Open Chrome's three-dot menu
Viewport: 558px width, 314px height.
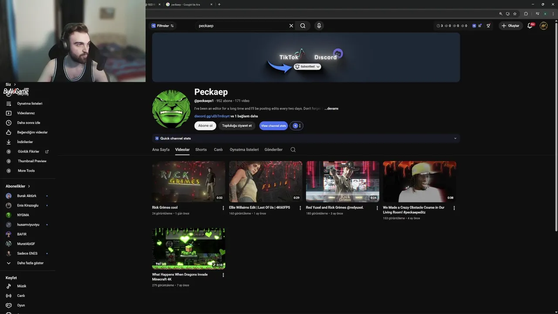click(552, 14)
